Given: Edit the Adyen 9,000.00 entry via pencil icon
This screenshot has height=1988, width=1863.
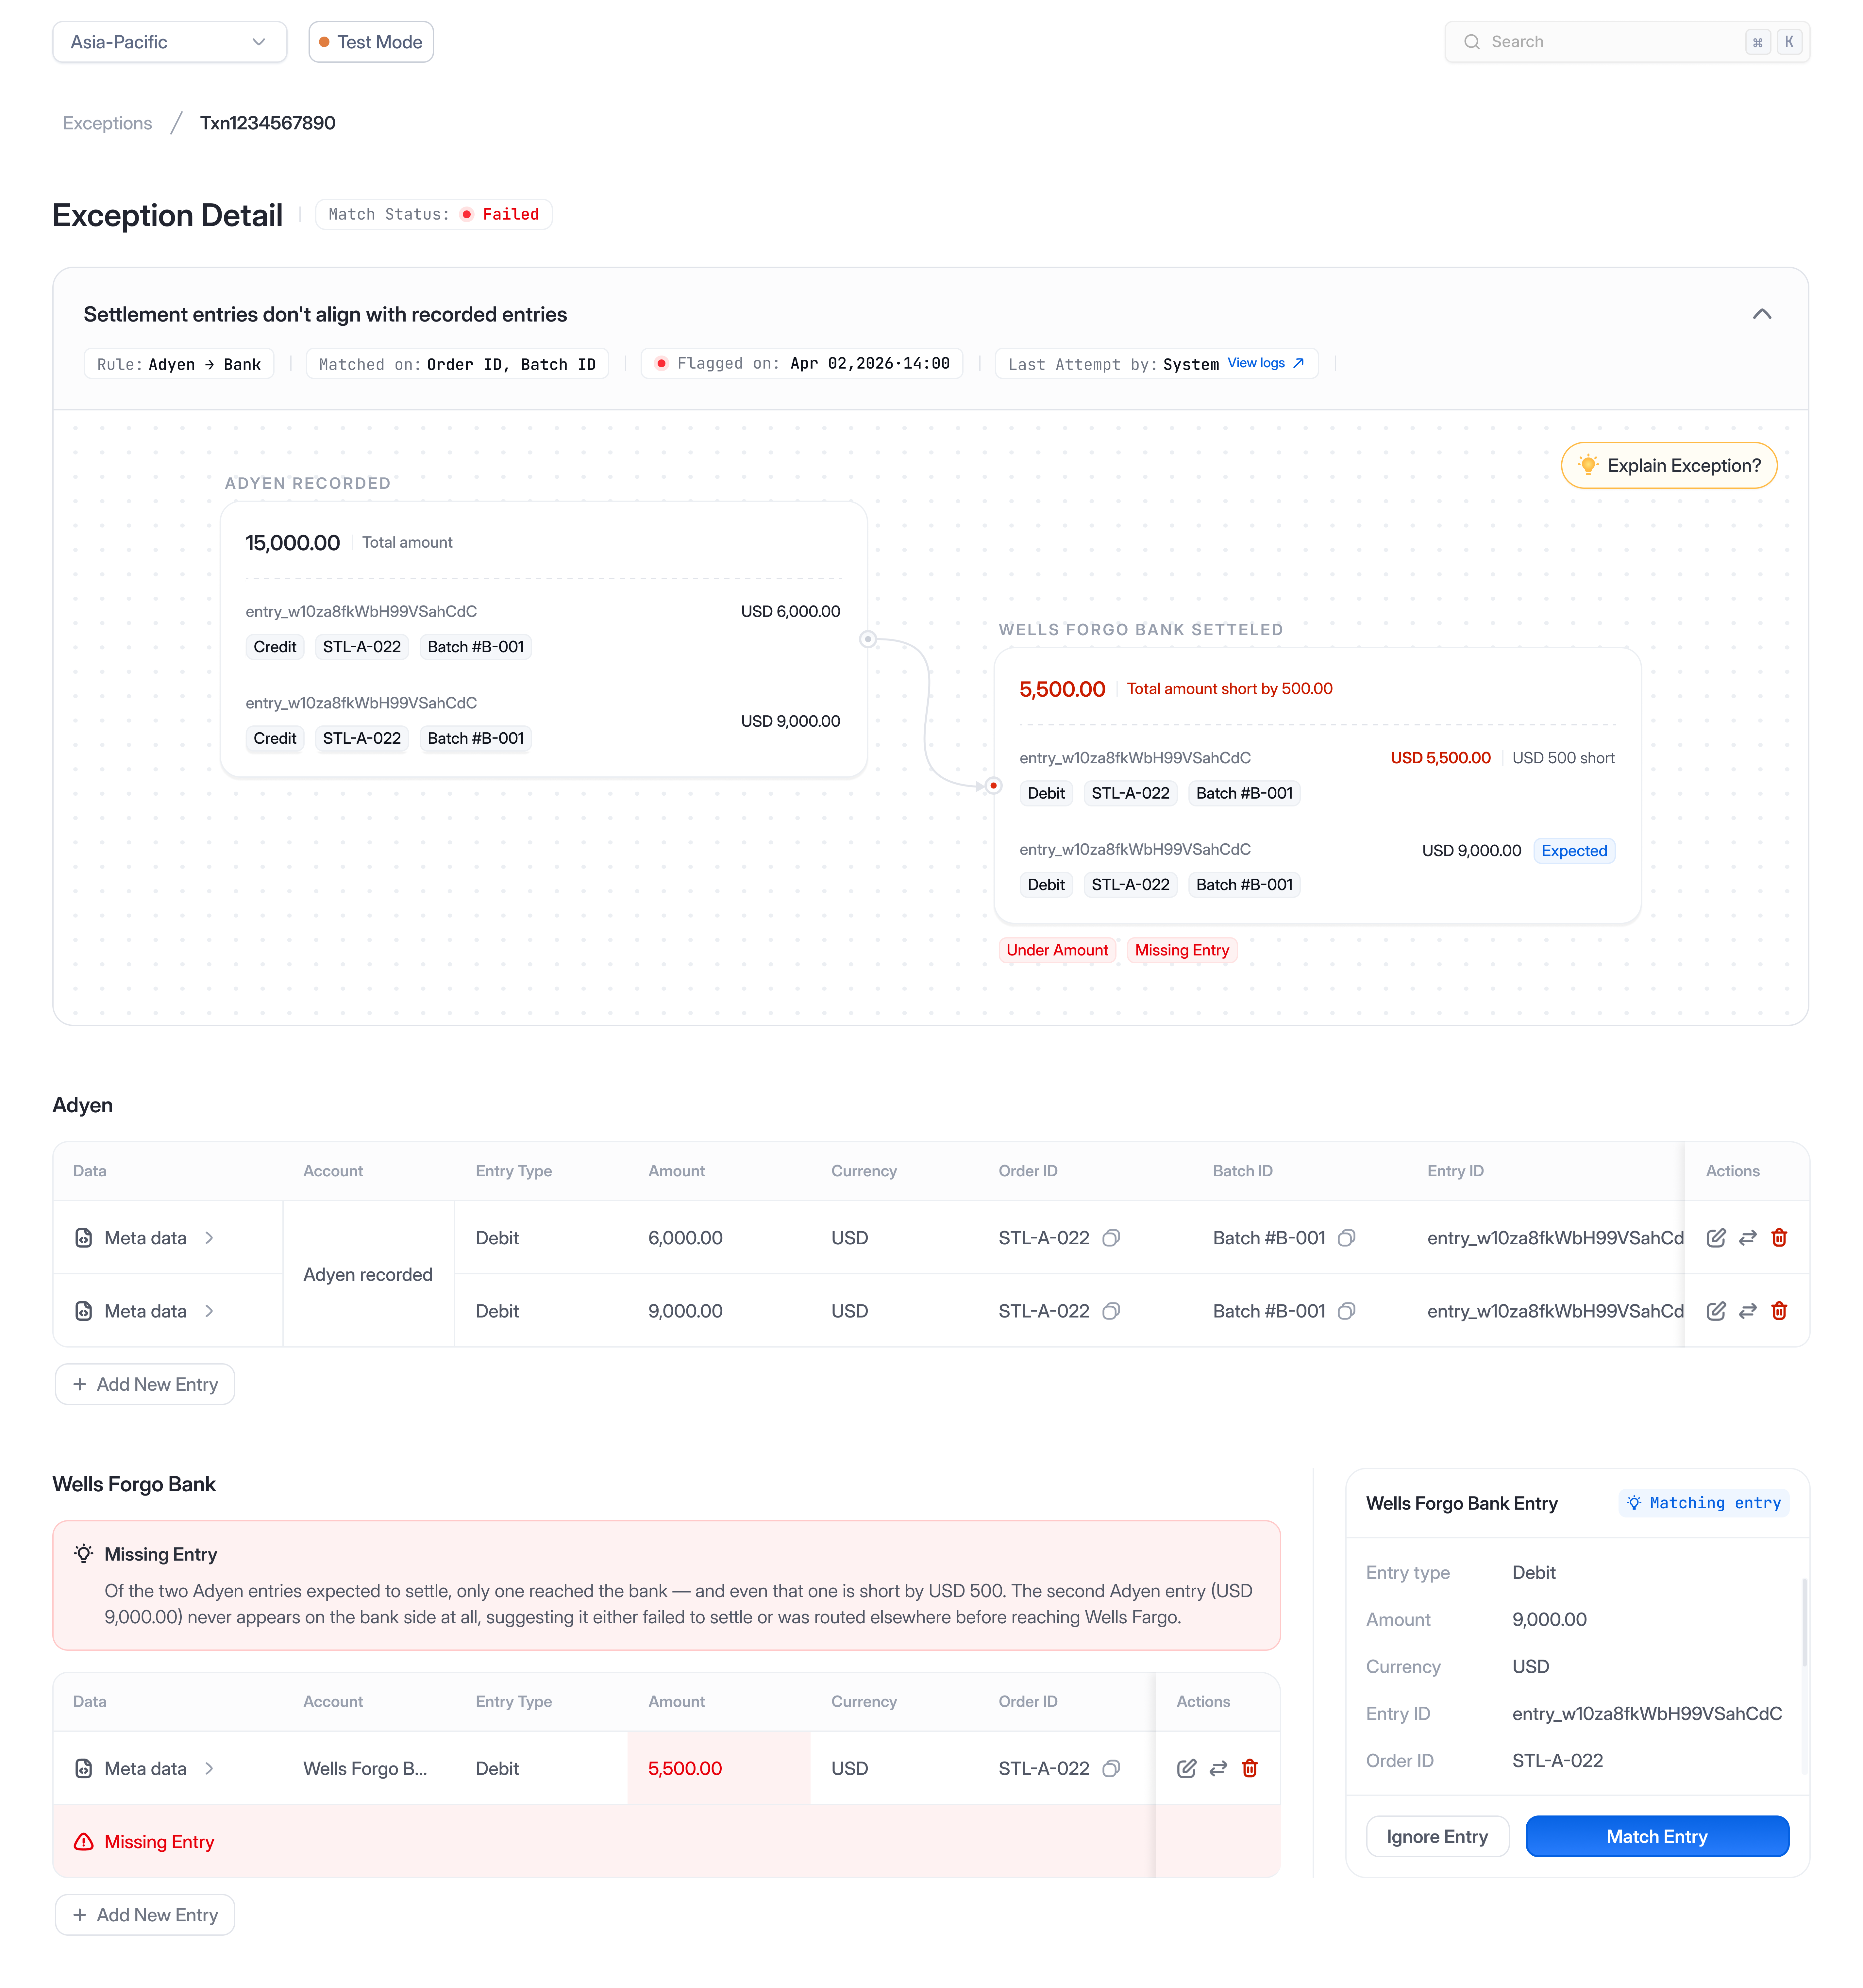Looking at the screenshot, I should tap(1716, 1311).
